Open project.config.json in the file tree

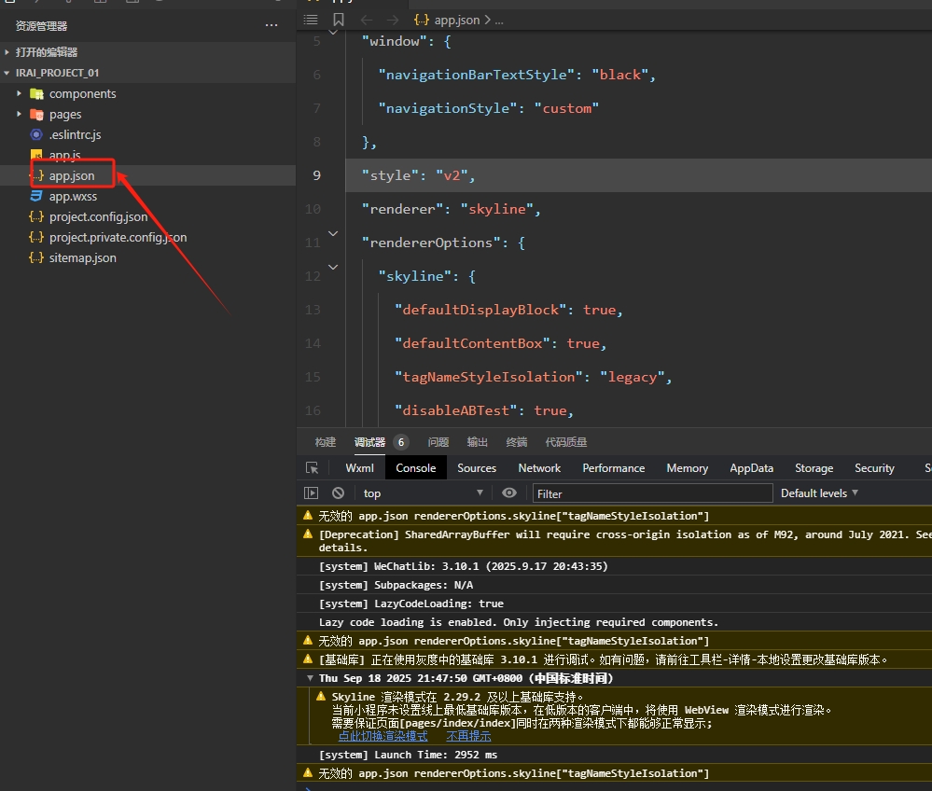98,216
